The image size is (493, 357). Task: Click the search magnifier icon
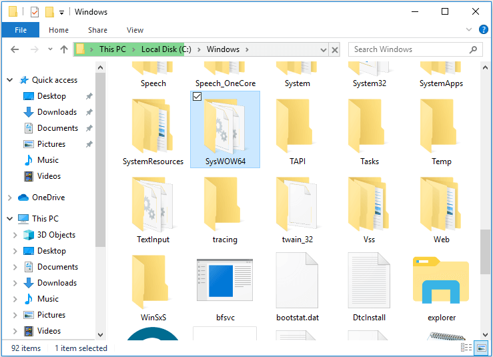click(473, 49)
